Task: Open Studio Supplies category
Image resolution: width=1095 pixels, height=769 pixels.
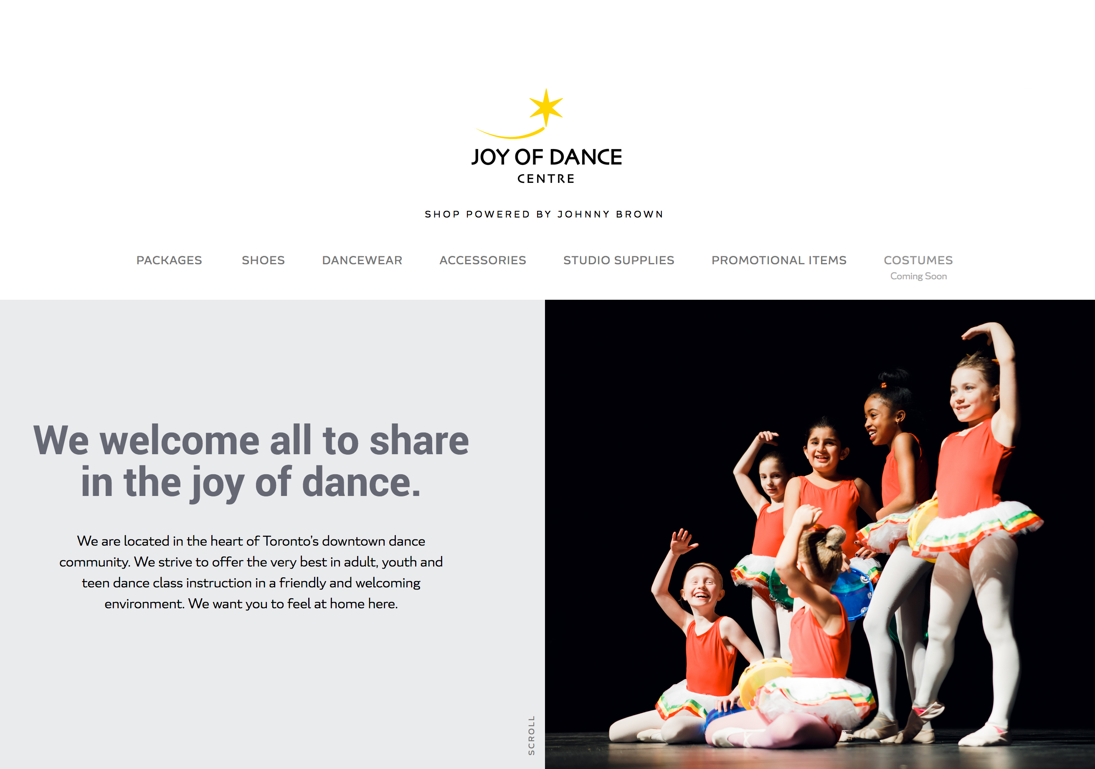Action: (x=618, y=261)
